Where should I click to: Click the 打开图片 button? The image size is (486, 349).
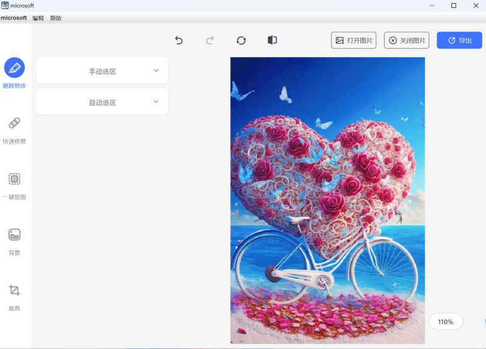coord(354,40)
